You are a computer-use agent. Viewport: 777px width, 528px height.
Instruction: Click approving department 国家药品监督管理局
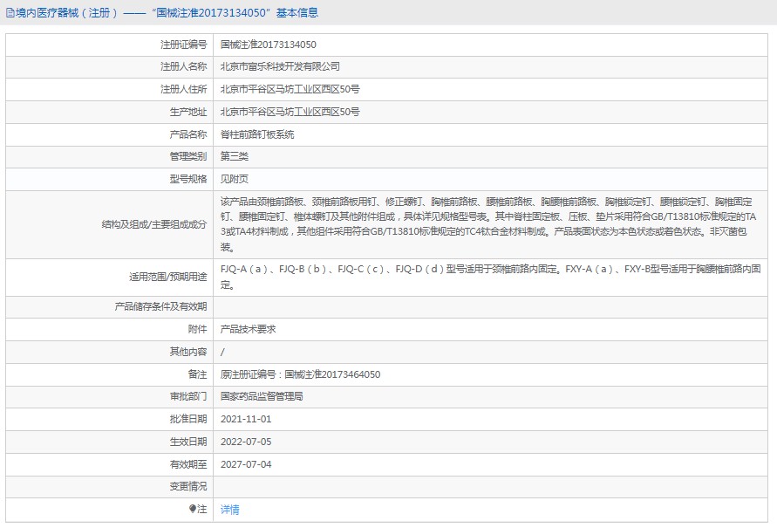[x=262, y=396]
